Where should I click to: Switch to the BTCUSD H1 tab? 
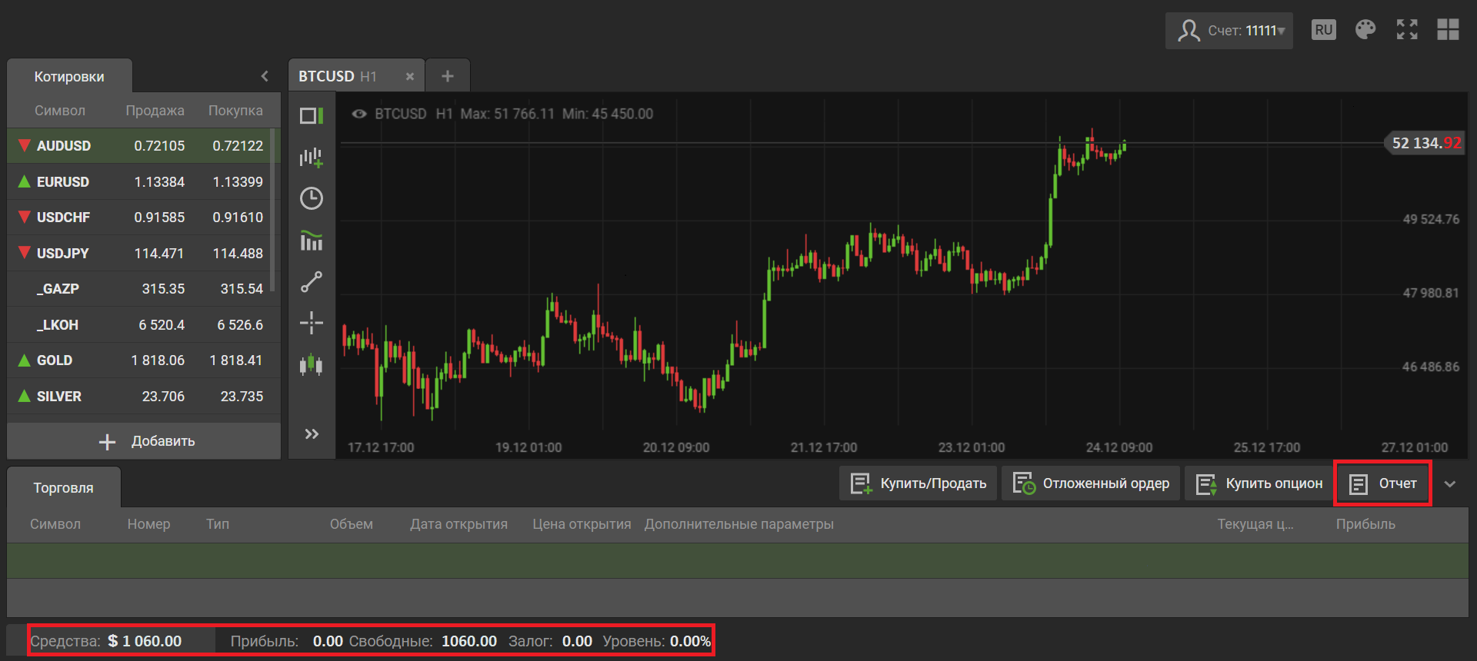click(x=356, y=76)
